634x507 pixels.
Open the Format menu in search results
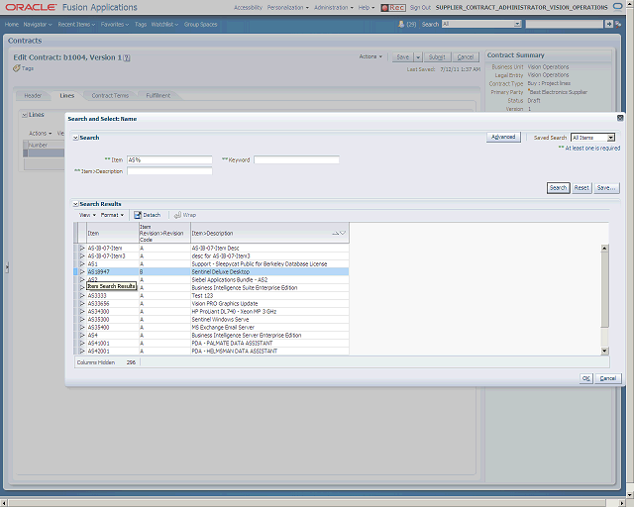[112, 215]
